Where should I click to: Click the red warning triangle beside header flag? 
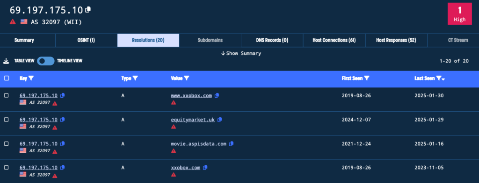(13, 21)
